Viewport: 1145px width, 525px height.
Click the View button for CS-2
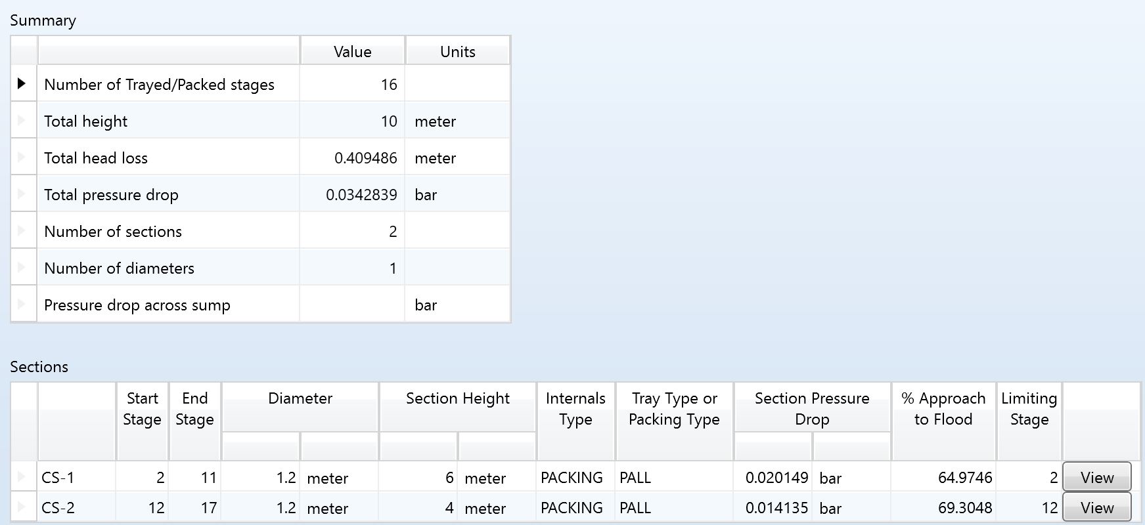click(x=1096, y=507)
